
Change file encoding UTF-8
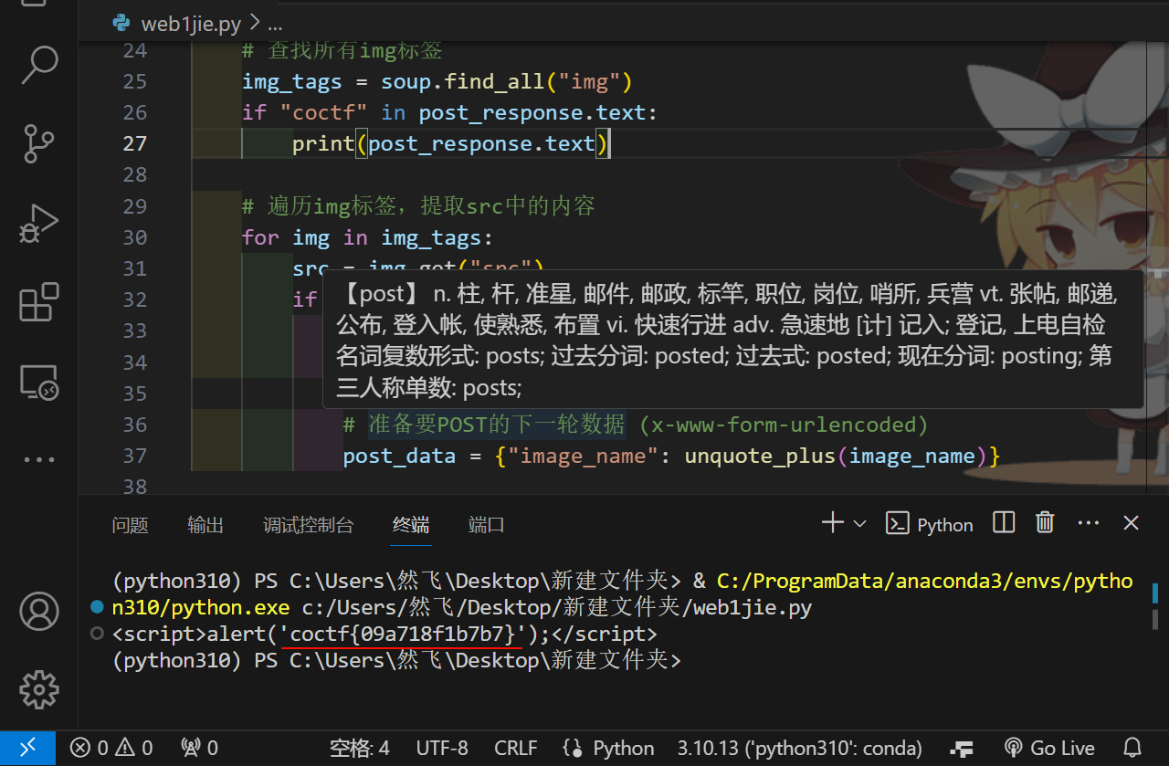tap(442, 748)
